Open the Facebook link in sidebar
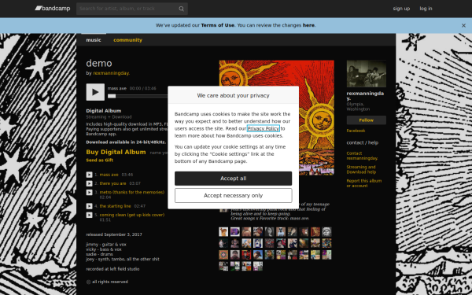Screen dimensions: 472x295 click(356, 131)
